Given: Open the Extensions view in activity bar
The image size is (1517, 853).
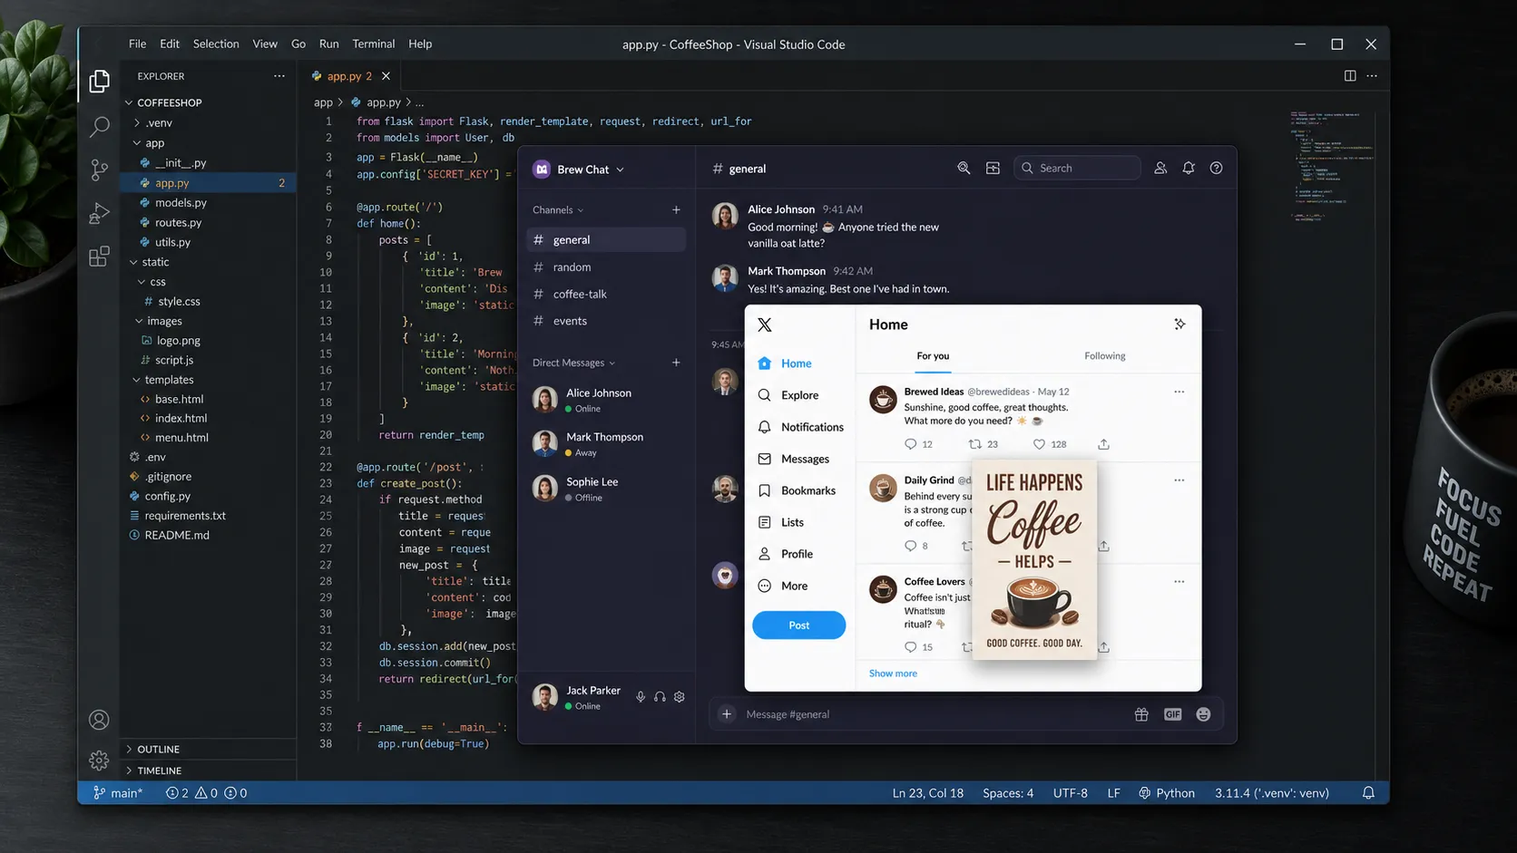Looking at the screenshot, I should tap(100, 257).
